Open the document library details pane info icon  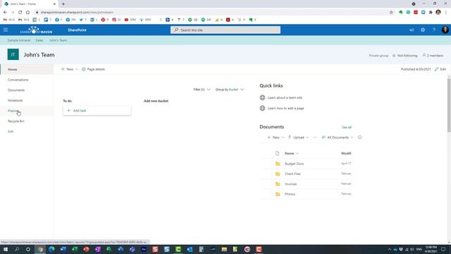coord(359,138)
